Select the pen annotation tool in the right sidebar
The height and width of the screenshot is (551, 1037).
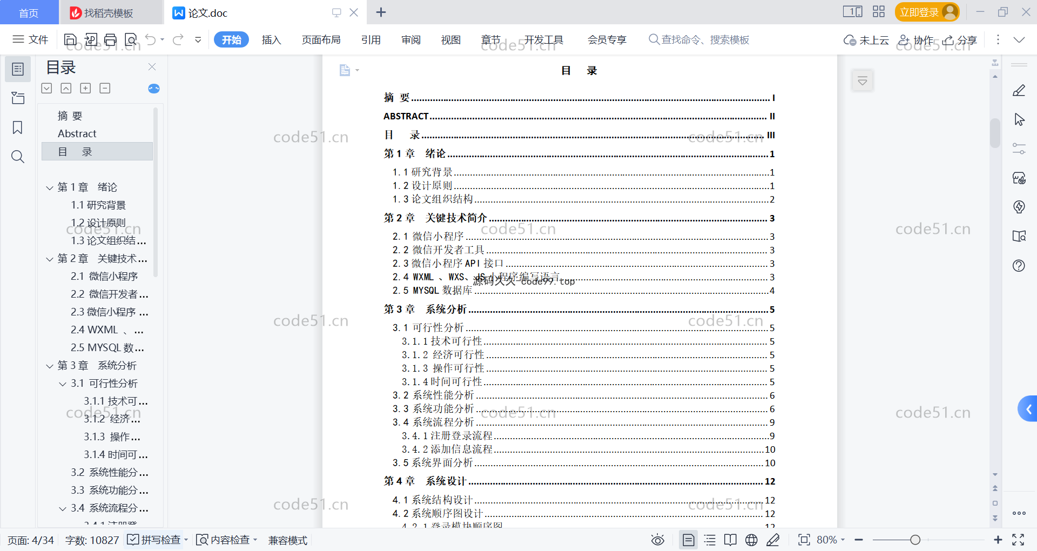(1019, 90)
